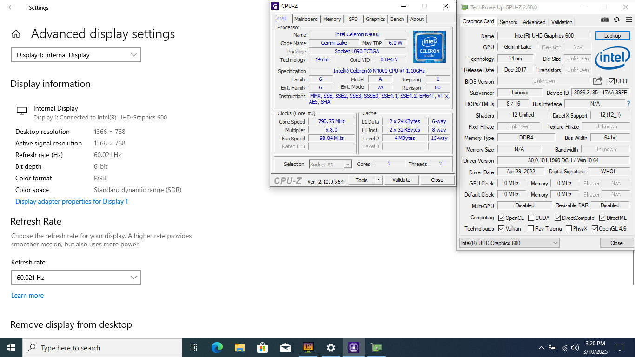Image resolution: width=635 pixels, height=357 pixels.
Task: Toggle the DirectCompute checkbox
Action: click(x=557, y=218)
